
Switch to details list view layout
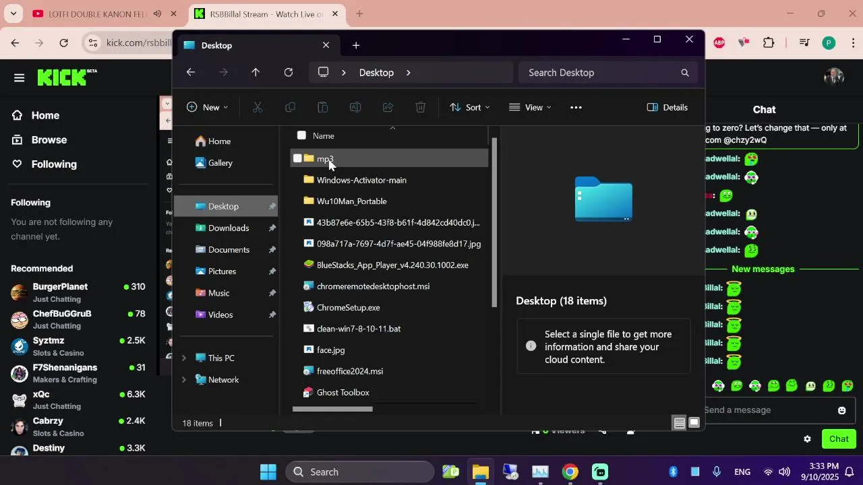pos(680,423)
